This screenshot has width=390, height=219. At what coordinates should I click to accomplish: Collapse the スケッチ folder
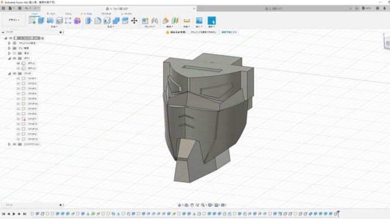click(10, 73)
